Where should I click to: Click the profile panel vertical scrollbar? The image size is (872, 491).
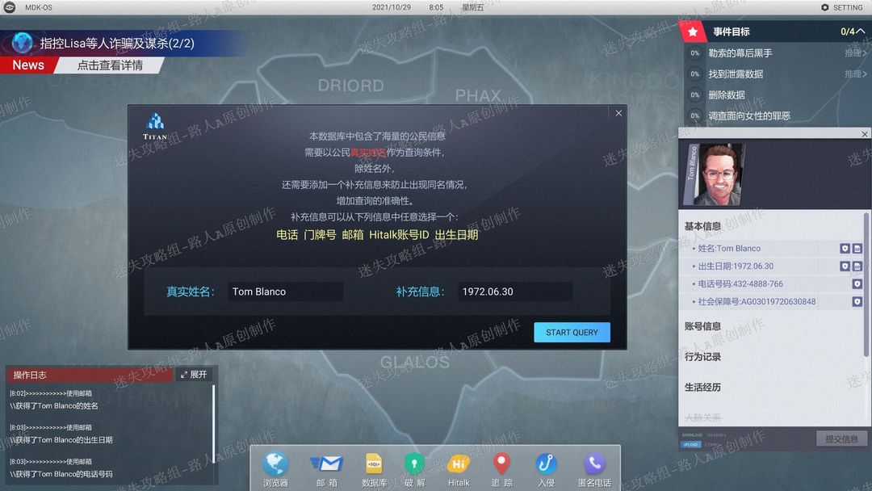pos(866,285)
